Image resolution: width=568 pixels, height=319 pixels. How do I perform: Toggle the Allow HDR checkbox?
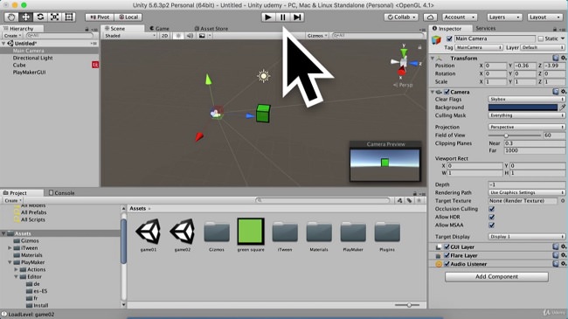pos(492,217)
